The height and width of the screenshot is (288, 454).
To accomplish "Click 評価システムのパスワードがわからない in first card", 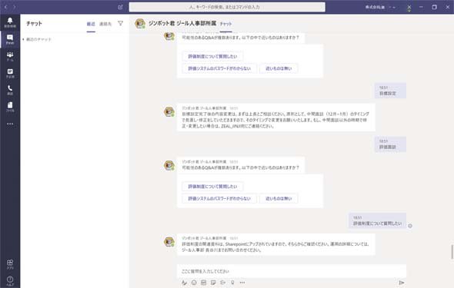I will pos(219,68).
